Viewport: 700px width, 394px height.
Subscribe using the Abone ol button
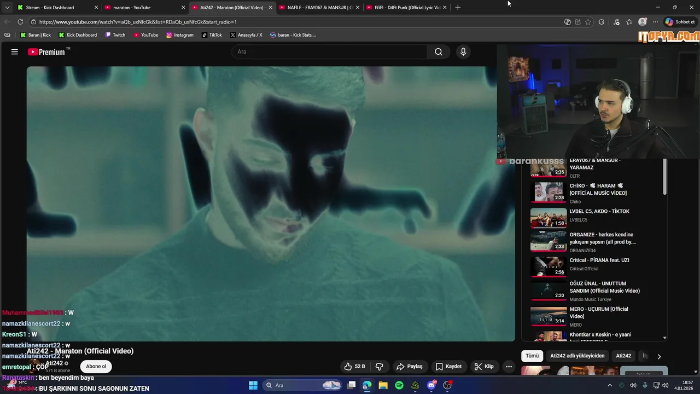point(96,367)
